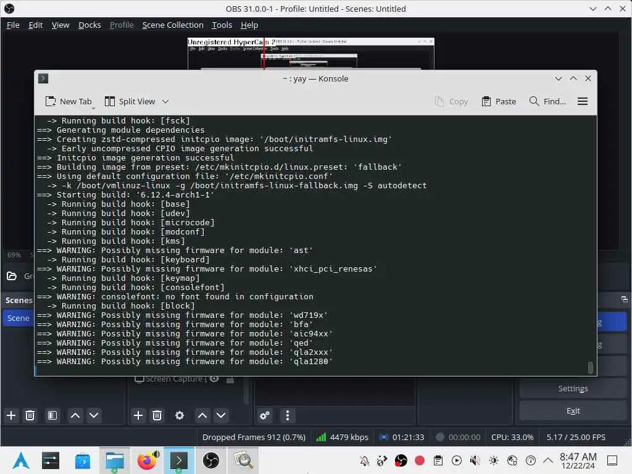Image resolution: width=632 pixels, height=474 pixels.
Task: Remove selected source with trash icon
Action: coord(157,415)
